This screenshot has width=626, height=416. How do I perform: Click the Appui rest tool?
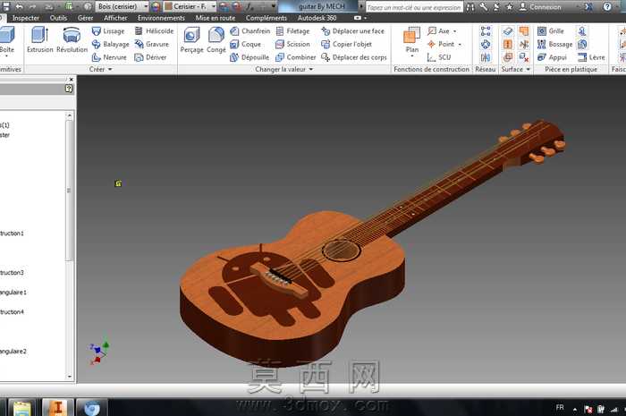[x=552, y=57]
